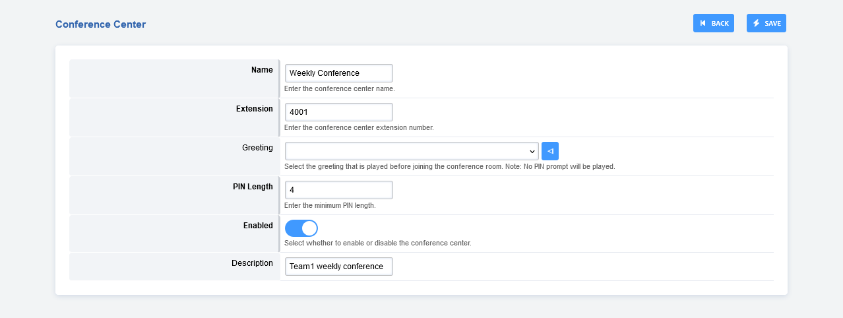Click the Greeting row label
Viewport: 843px width, 318px height.
tap(257, 148)
